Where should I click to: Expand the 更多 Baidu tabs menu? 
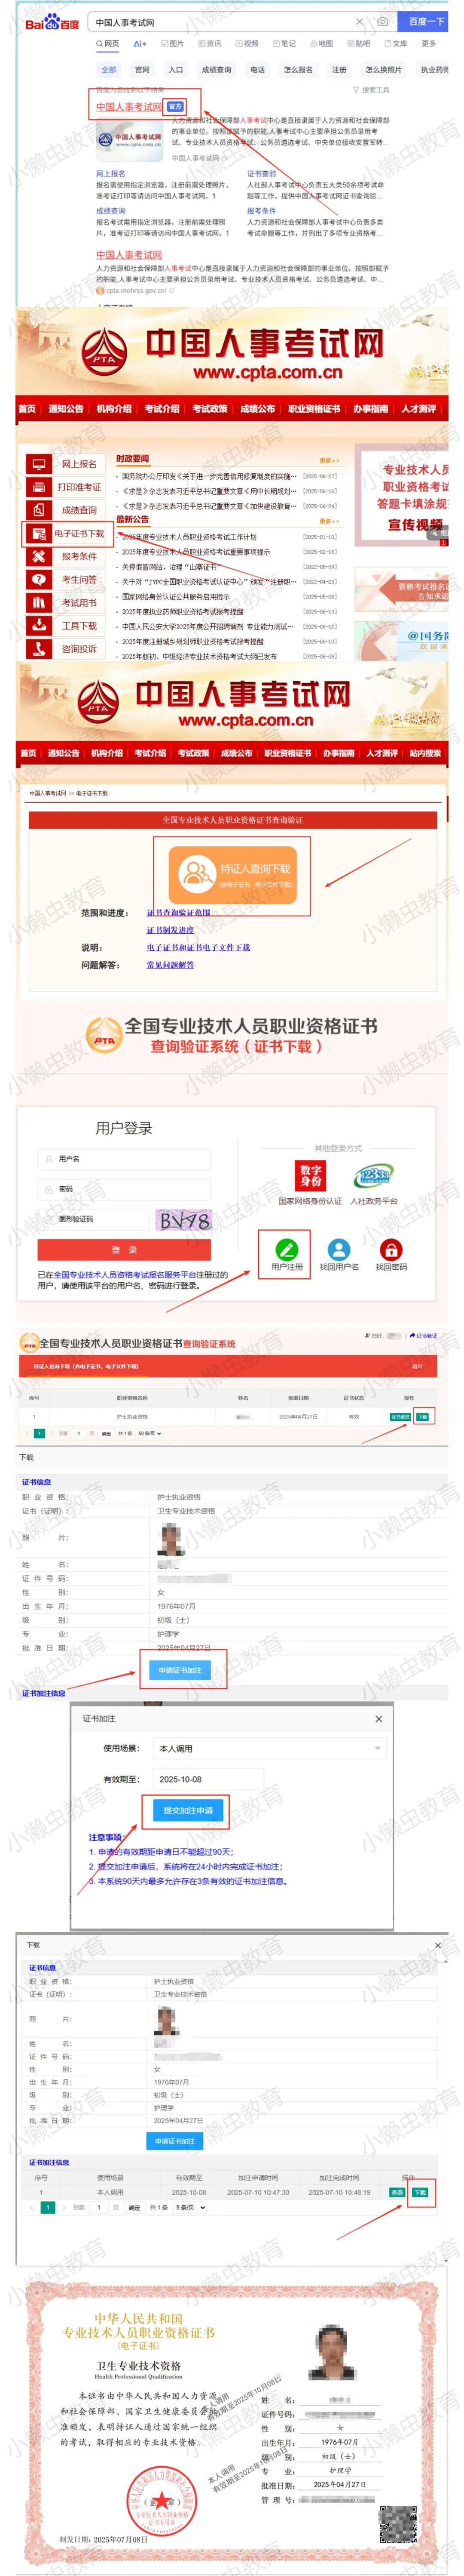[429, 44]
